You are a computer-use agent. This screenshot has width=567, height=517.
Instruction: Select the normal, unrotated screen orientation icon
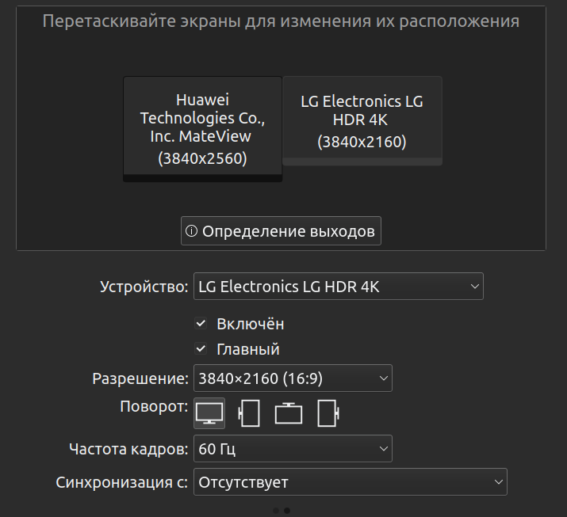(209, 412)
